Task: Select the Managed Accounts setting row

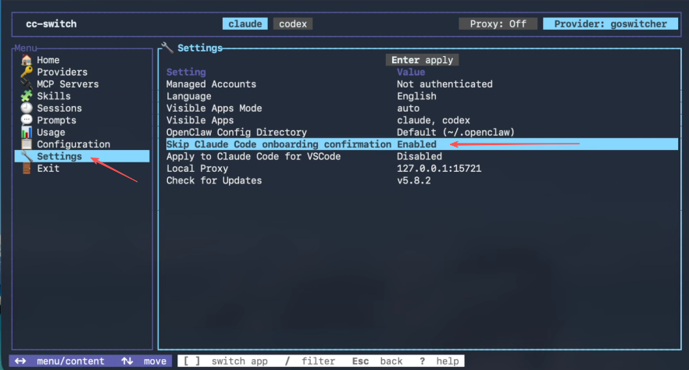Action: click(x=422, y=84)
